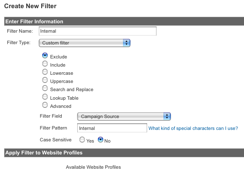The image size is (244, 172).
Task: Open the special characters help link
Action: pyautogui.click(x=193, y=128)
